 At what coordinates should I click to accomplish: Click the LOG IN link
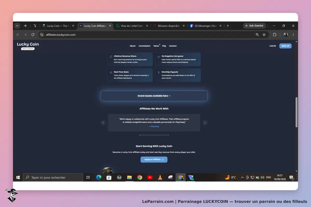tap(273, 46)
